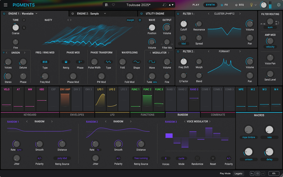The image size is (283, 177).
Task: Open the edit history list icon
Action: pos(258,173)
